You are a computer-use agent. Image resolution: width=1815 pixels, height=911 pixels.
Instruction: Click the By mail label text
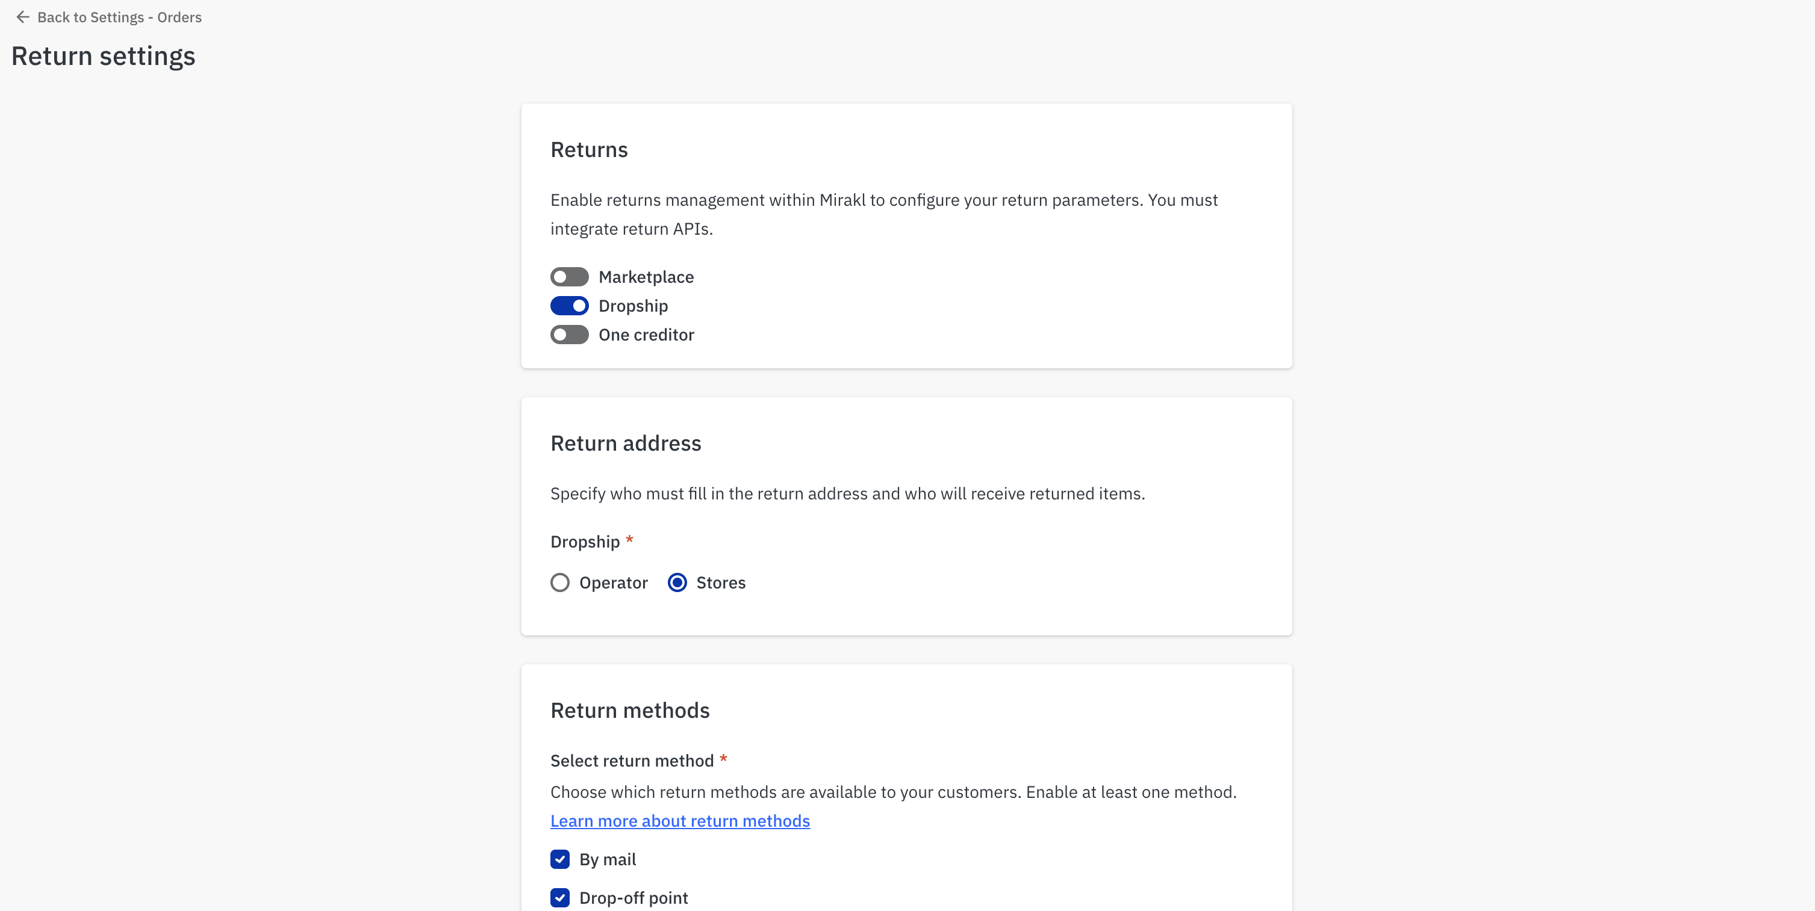point(608,859)
